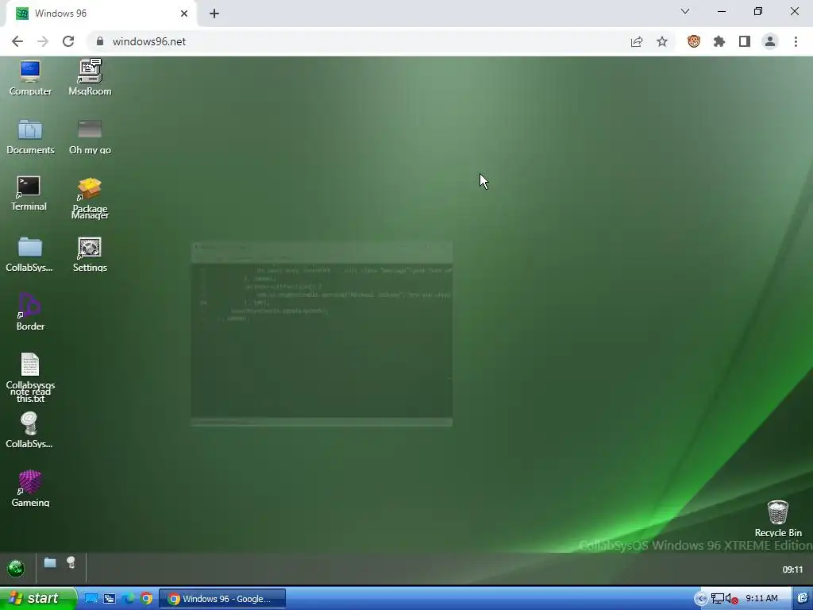Launch the Border shortcut

pyautogui.click(x=30, y=312)
